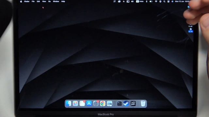Open the Finder menu in the menu bar
The image size is (209, 117).
pyautogui.click(x=27, y=1)
